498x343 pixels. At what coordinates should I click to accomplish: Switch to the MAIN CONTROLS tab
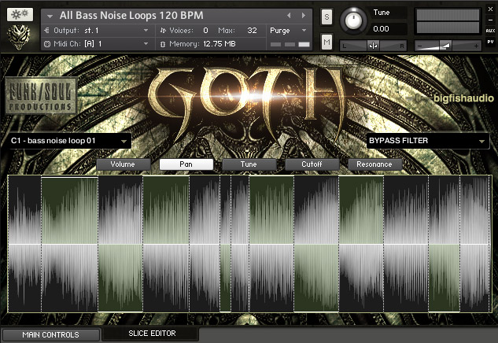[x=50, y=335]
